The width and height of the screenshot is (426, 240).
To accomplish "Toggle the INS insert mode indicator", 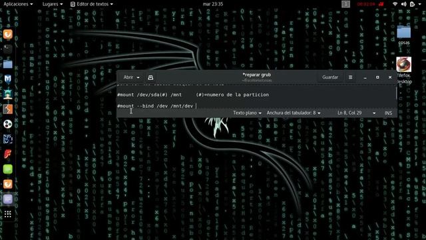I will point(388,113).
